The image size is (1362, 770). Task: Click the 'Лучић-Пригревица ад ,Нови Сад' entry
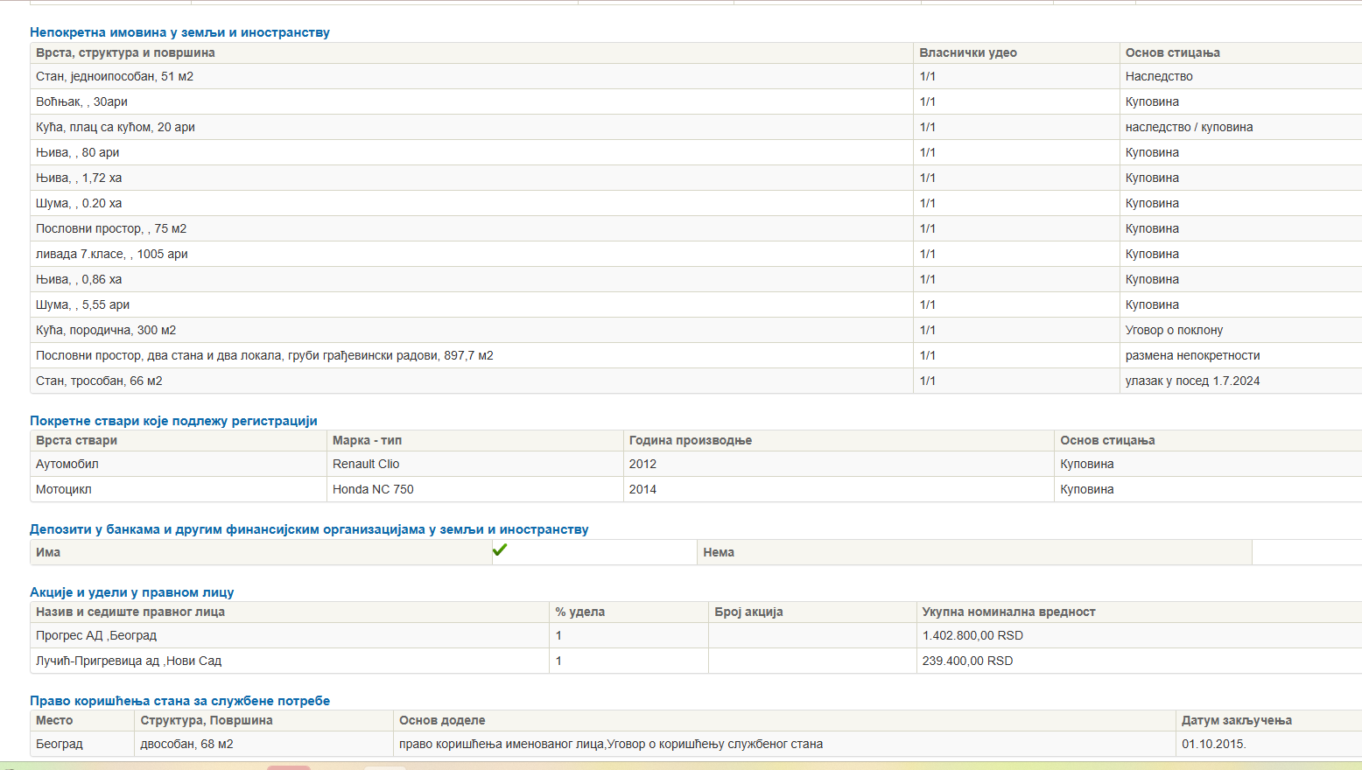pos(129,661)
